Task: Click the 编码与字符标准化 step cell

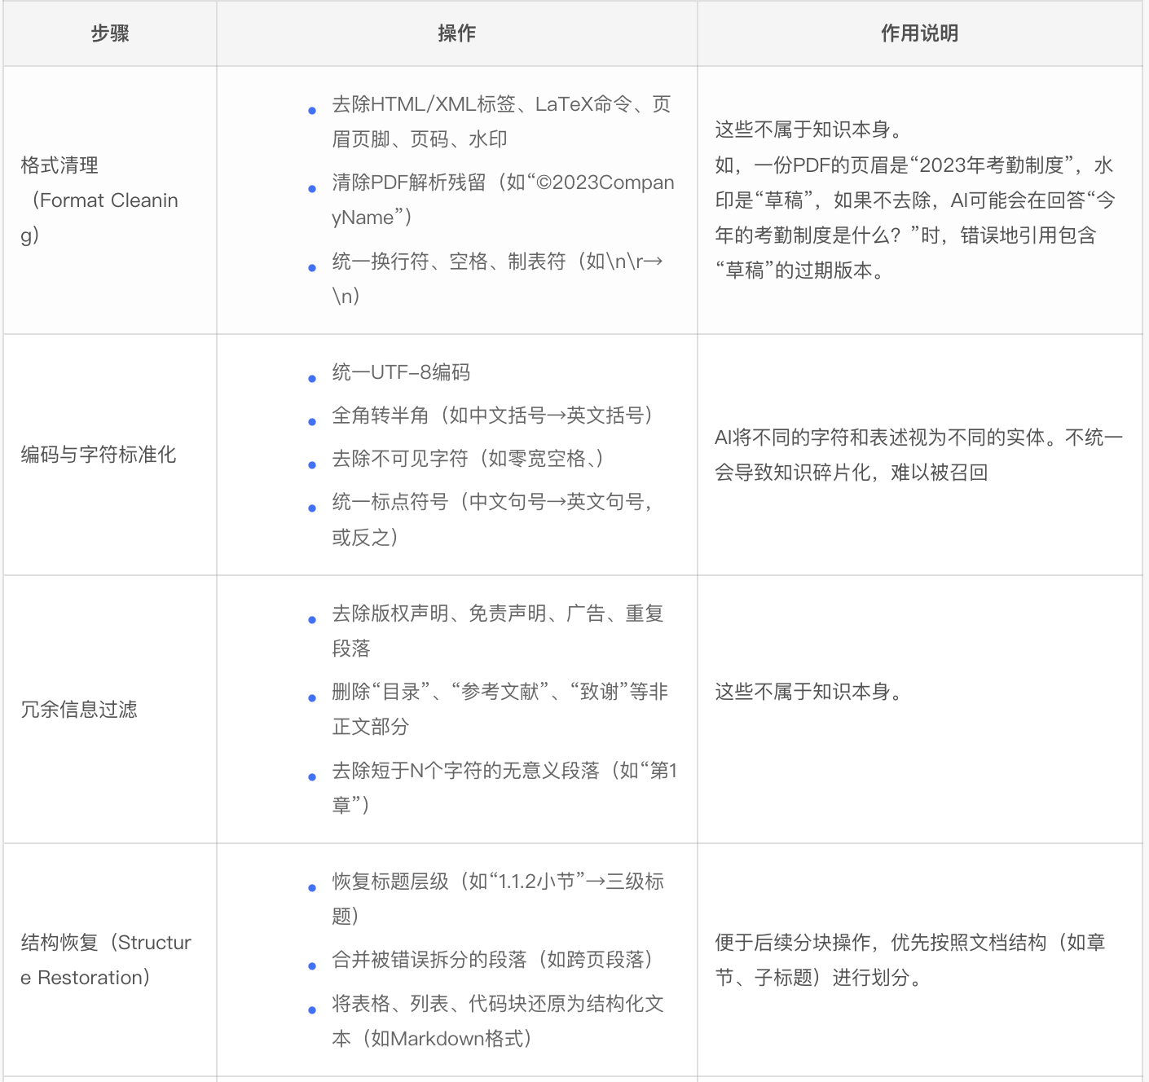Action: click(99, 455)
